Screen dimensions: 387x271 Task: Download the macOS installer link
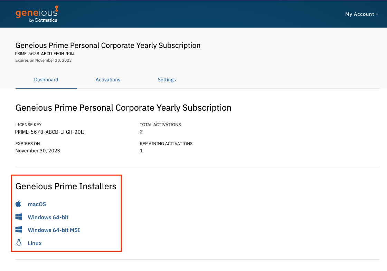[37, 204]
